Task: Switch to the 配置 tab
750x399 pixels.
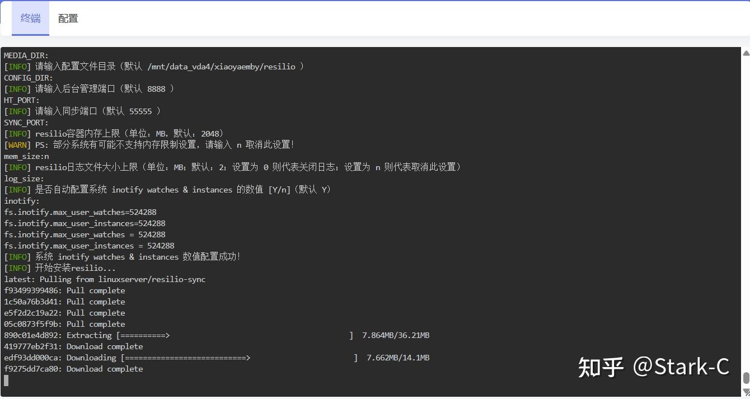Action: [x=68, y=18]
